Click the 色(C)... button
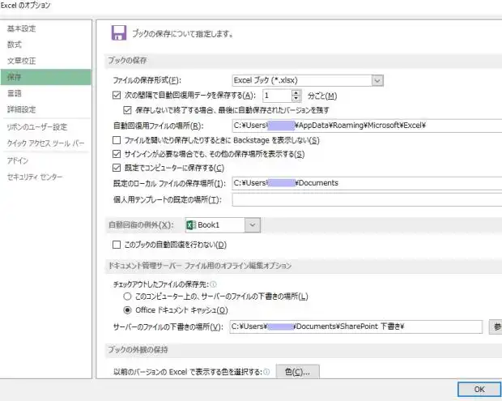 coord(297,372)
